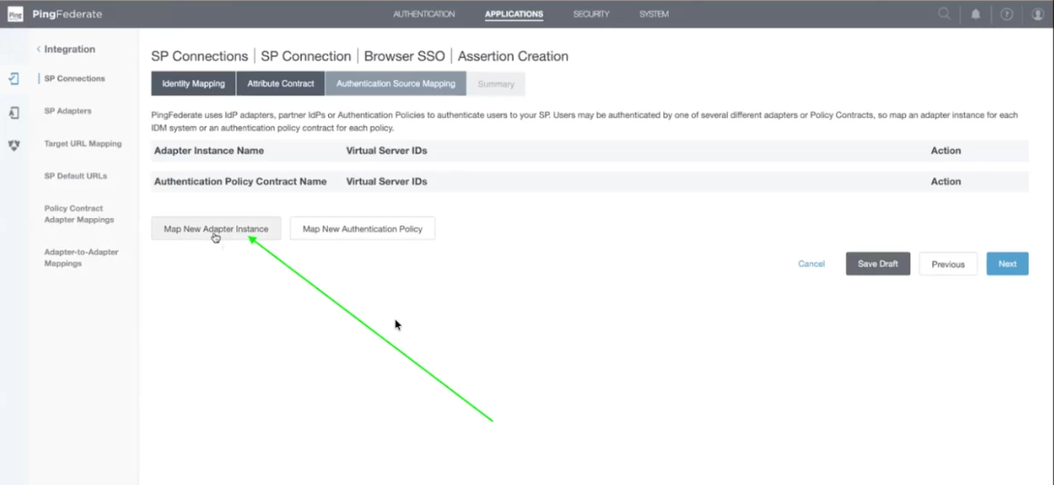Click the Previous button
This screenshot has width=1054, height=485.
click(948, 264)
